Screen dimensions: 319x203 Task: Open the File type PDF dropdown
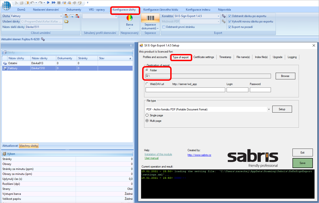pos(269,109)
